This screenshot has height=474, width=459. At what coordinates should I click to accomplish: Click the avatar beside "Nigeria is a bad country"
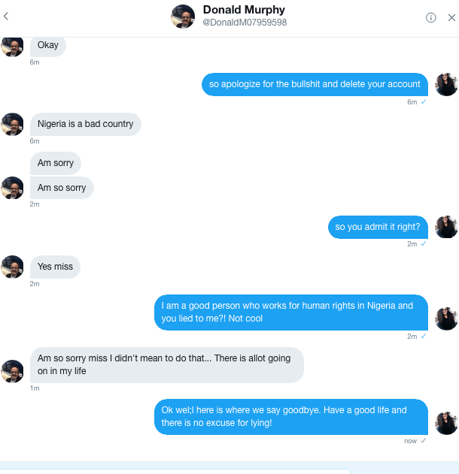pos(12,124)
